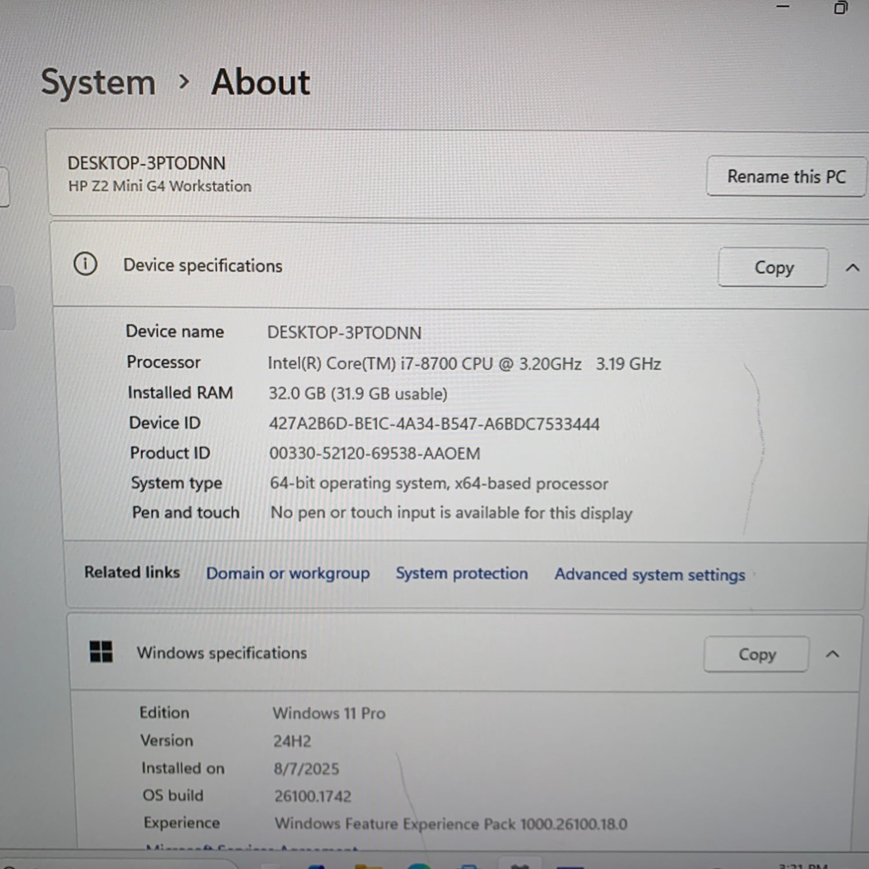The width and height of the screenshot is (869, 869).
Task: Collapse the Device specifications section
Action: [852, 268]
